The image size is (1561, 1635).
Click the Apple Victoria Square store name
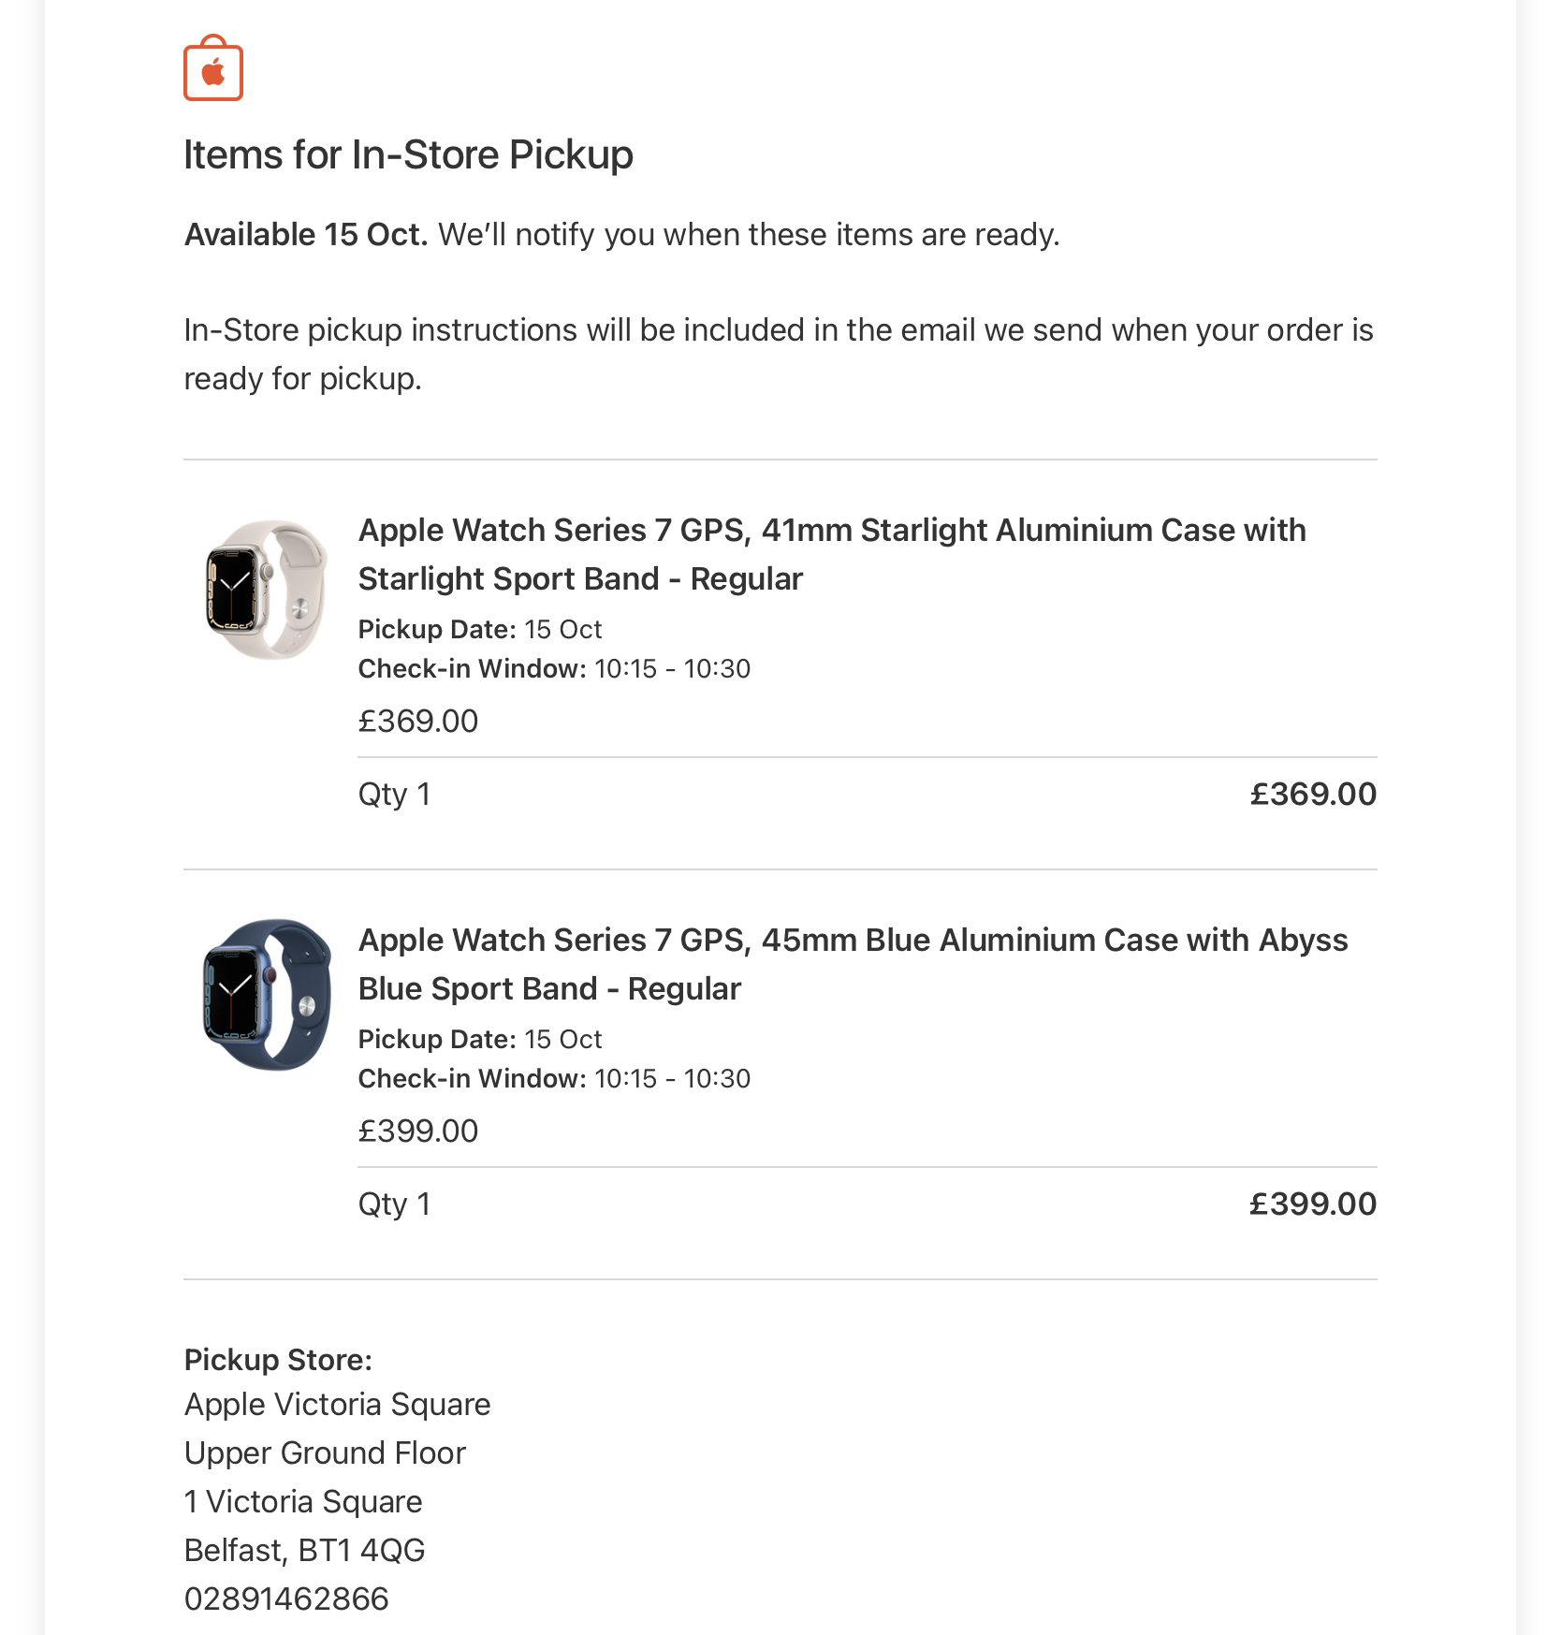pos(337,1404)
